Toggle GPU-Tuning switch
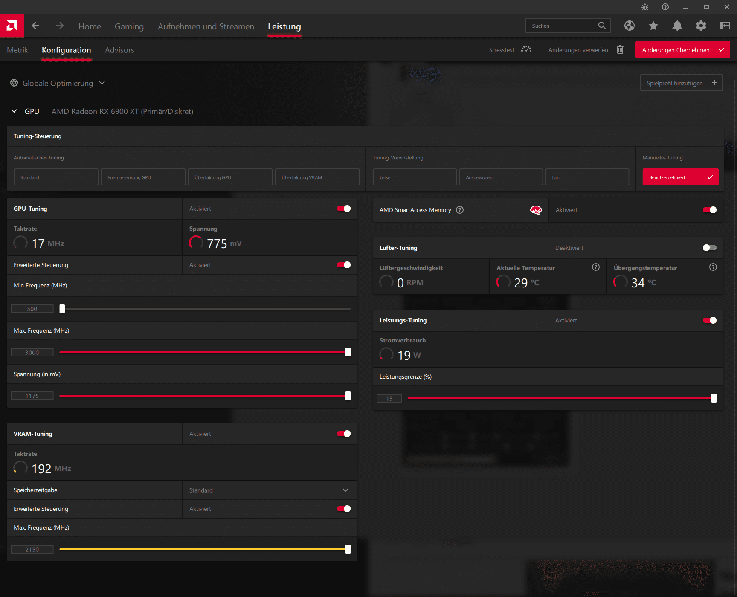 coord(344,209)
